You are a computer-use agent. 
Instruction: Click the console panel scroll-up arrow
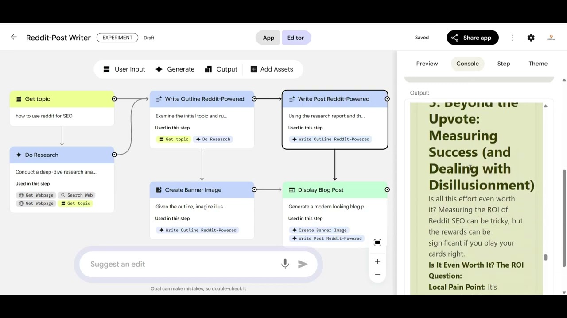pyautogui.click(x=564, y=80)
